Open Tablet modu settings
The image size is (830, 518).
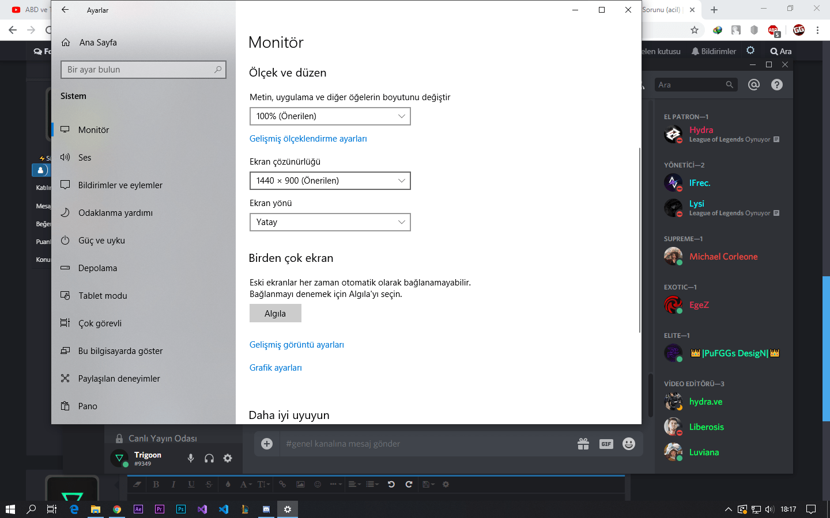(x=144, y=296)
